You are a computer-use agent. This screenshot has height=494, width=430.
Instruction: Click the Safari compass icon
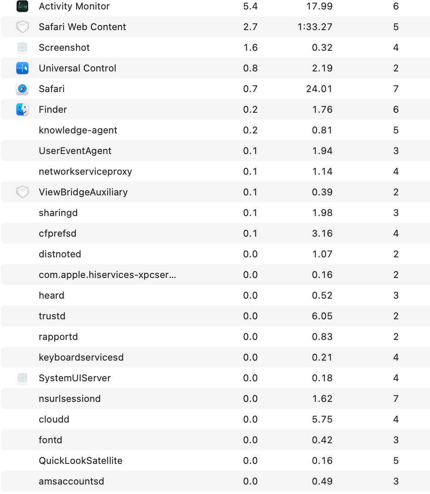point(22,89)
